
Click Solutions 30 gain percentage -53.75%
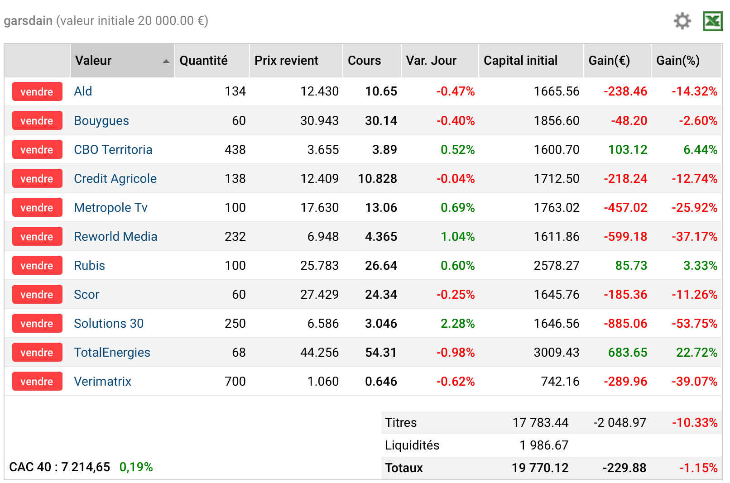[695, 323]
